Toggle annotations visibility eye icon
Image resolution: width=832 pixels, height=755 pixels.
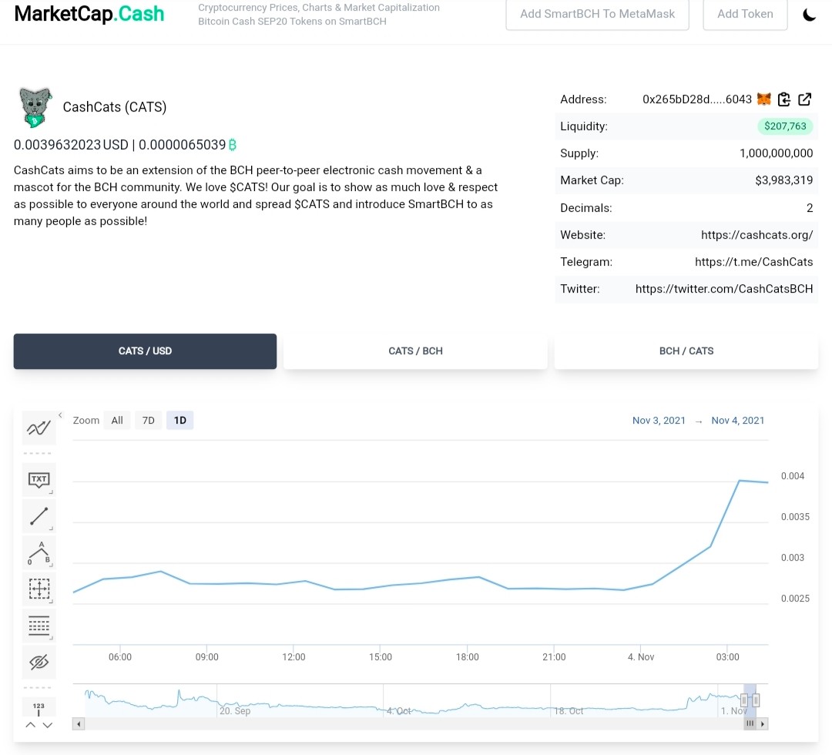39,662
